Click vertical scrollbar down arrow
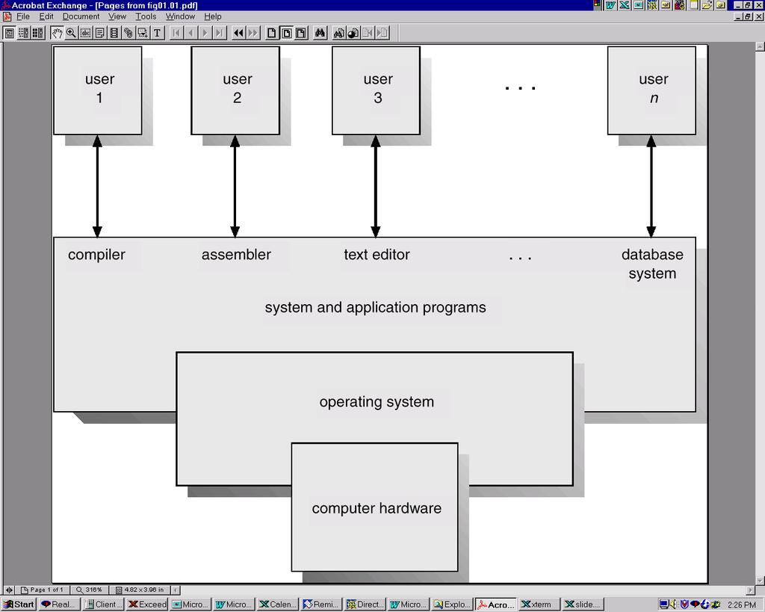The width and height of the screenshot is (765, 612). click(x=760, y=581)
